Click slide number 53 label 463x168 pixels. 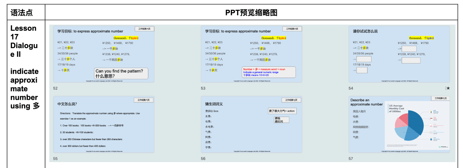(203, 88)
